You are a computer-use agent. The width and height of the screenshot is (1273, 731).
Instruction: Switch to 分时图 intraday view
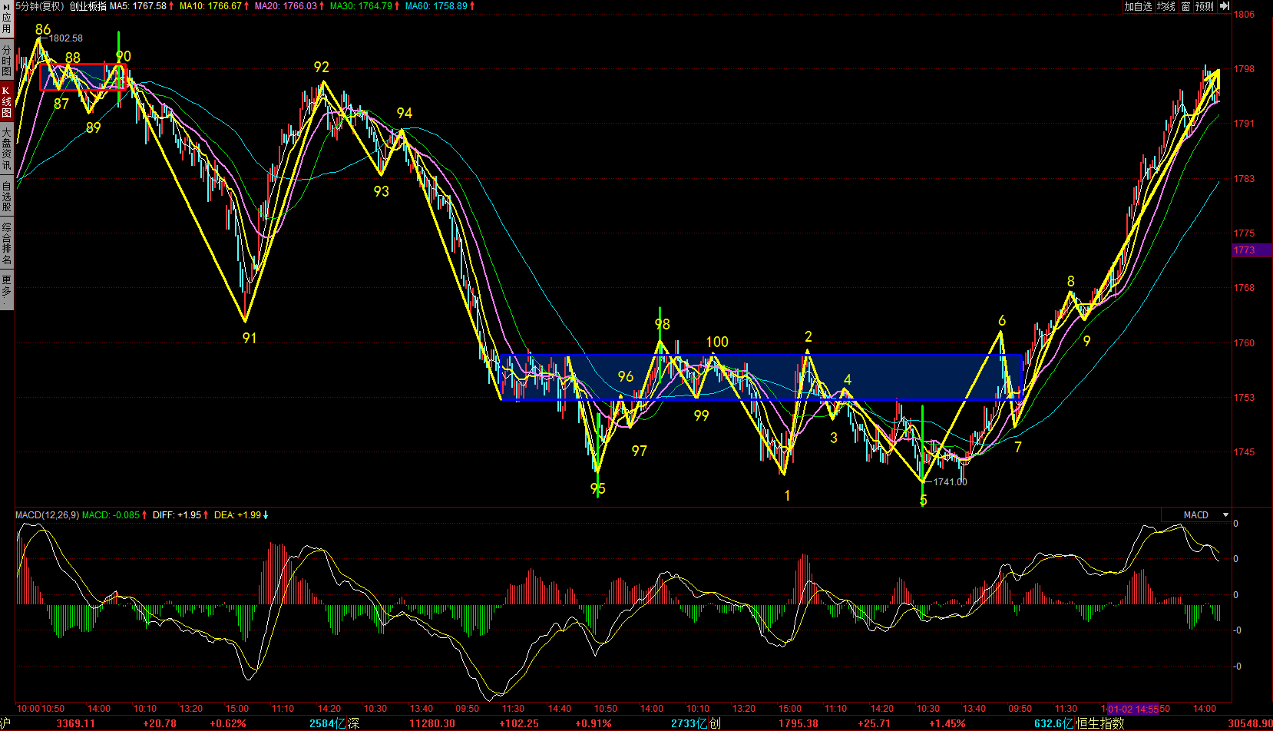click(6, 61)
